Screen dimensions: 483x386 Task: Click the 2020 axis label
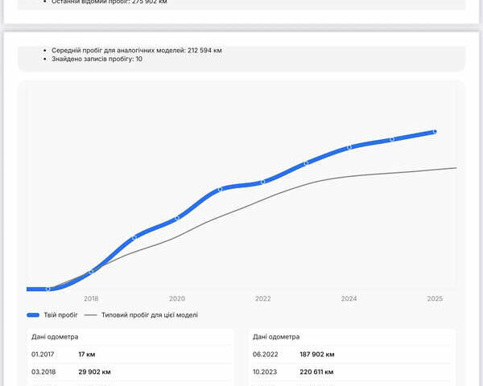177,298
